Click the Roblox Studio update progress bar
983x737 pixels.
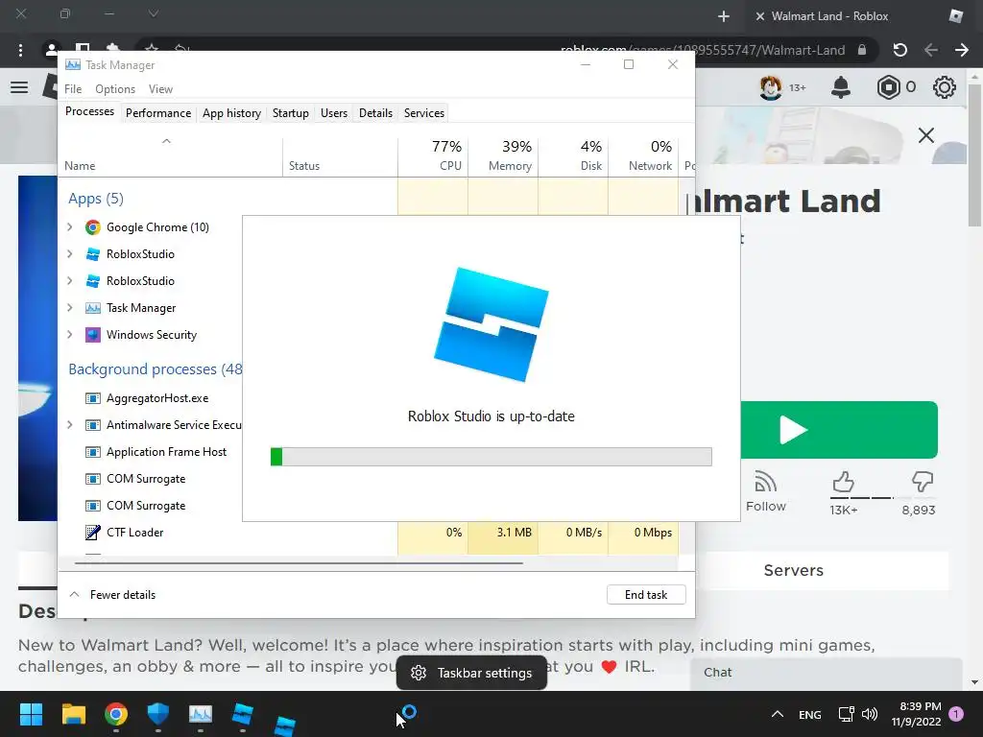[491, 457]
